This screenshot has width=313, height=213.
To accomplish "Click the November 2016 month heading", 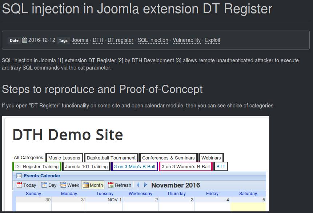I will point(176,185).
